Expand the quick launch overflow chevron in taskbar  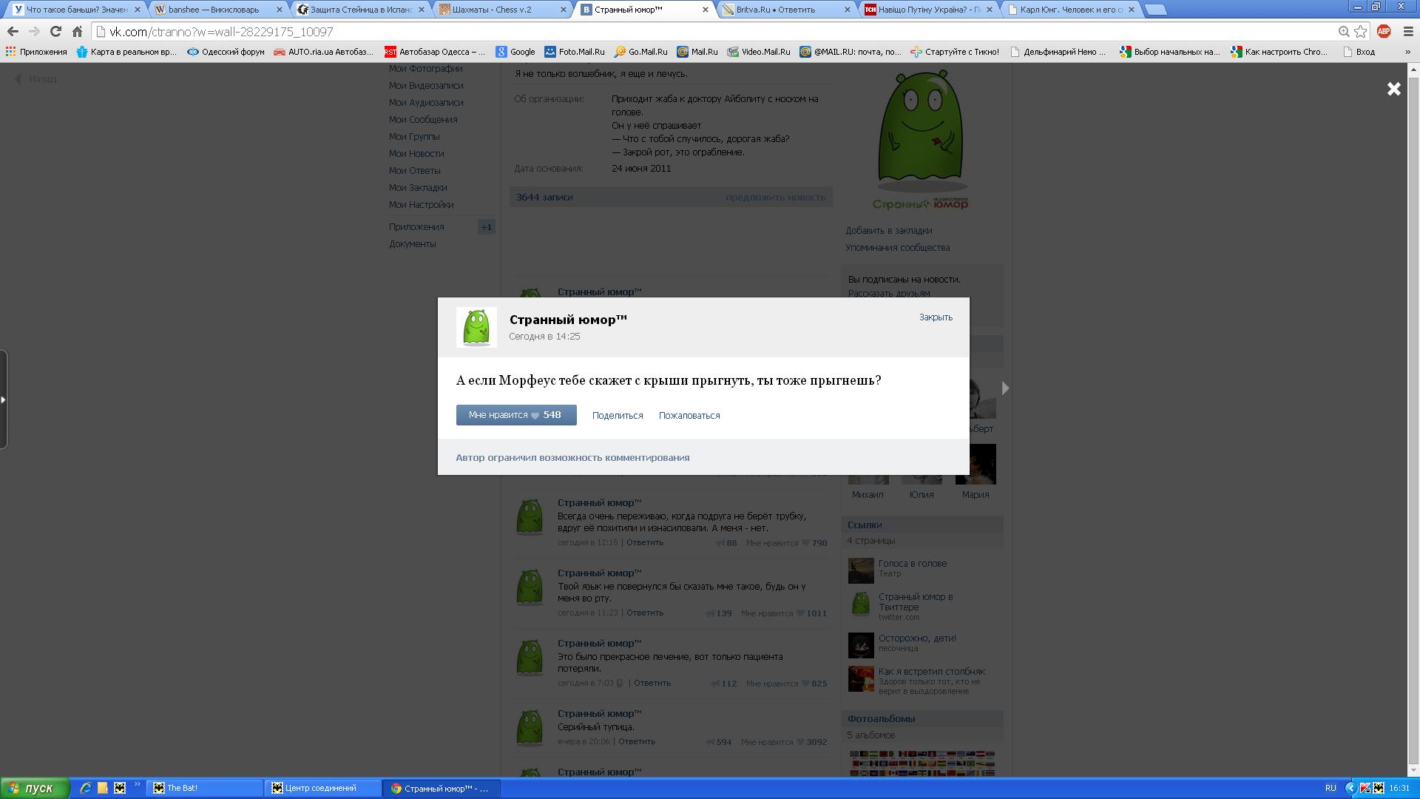137,785
